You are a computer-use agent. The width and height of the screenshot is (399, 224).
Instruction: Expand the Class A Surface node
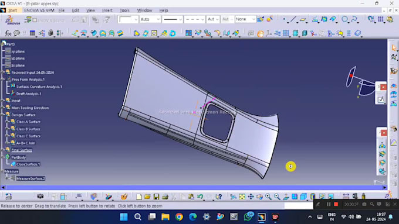[8, 122]
